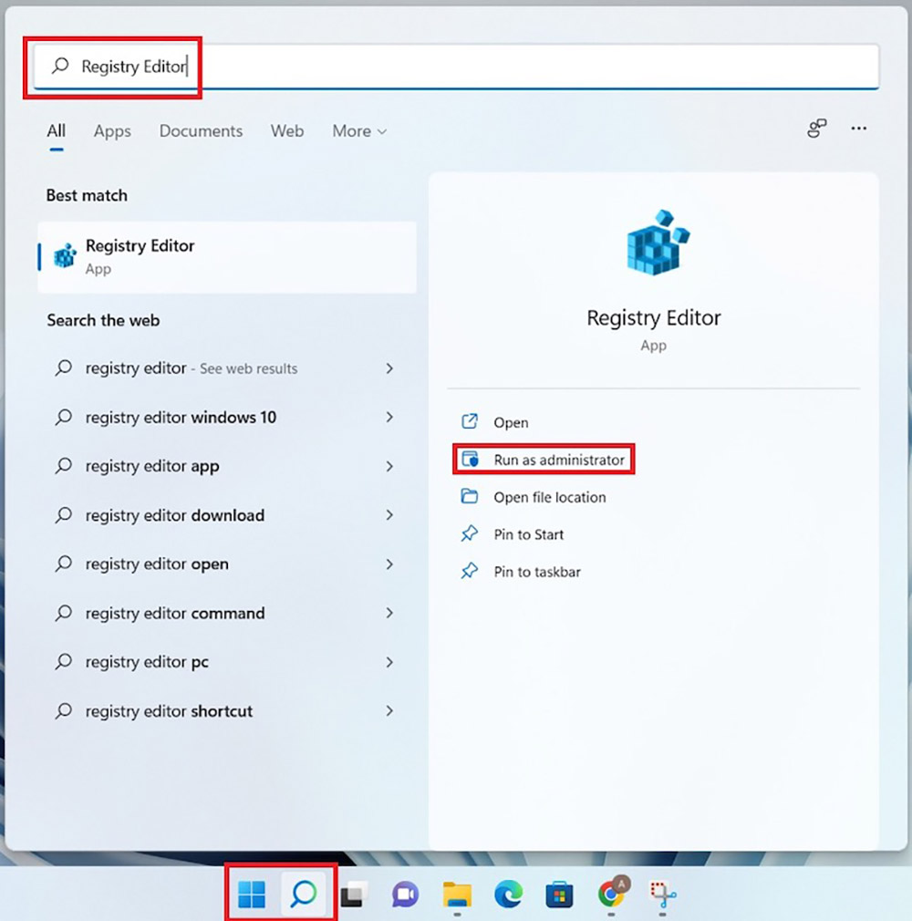Click 'registry editor open' suggestion text
This screenshot has width=912, height=921.
[157, 564]
